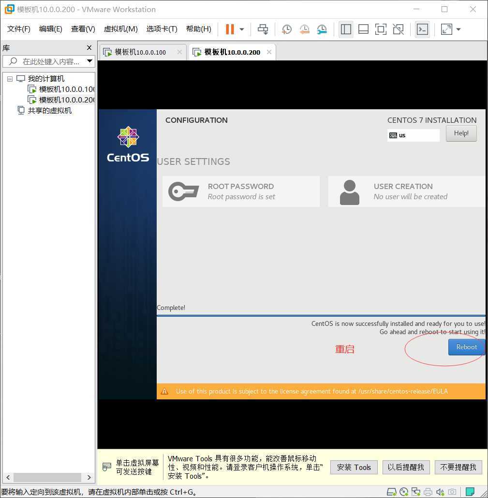The height and width of the screenshot is (498, 488).
Task: Toggle the thumbnail bar view icon
Action: click(363, 29)
